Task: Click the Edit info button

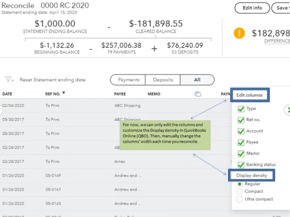Action: 252,8
